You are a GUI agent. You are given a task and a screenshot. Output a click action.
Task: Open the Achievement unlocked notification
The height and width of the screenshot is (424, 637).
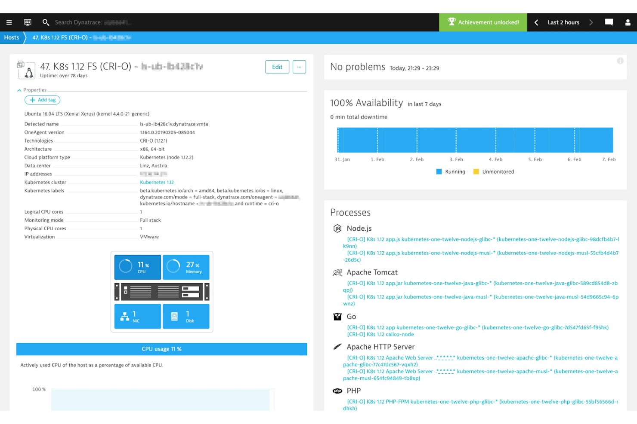[x=483, y=22]
